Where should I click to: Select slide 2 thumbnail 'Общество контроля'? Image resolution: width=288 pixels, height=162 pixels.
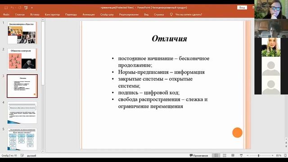22,59
